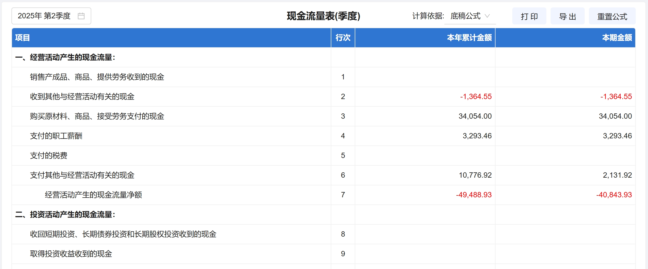Image resolution: width=648 pixels, height=269 pixels.
Task: Click the 本年累计金额 column header
Action: tap(469, 38)
